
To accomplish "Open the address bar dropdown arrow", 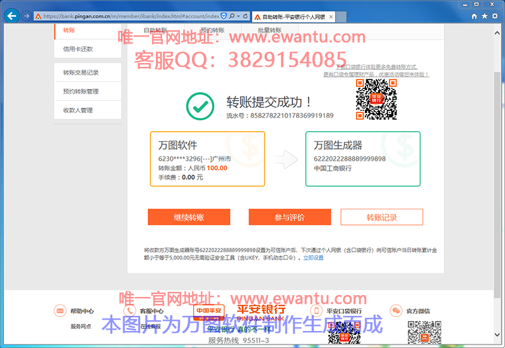I will click(x=239, y=16).
